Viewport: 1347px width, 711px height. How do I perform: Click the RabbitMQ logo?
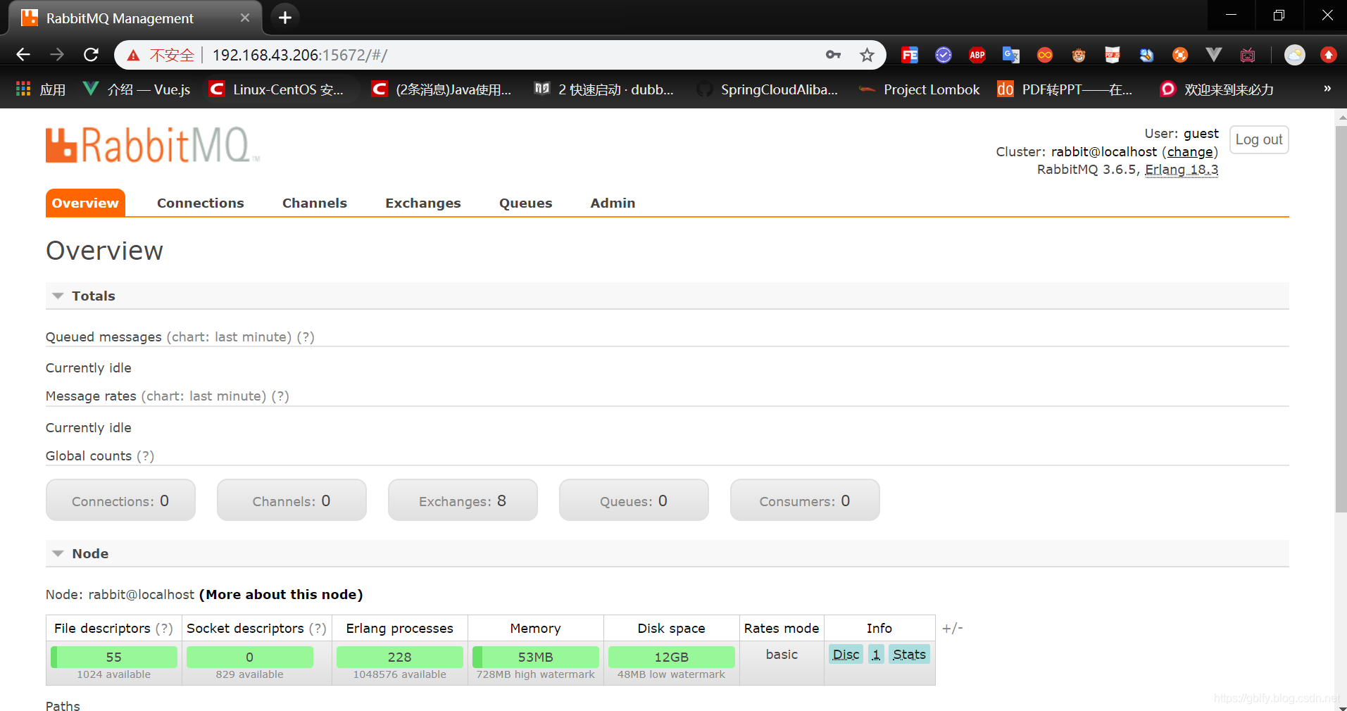(x=153, y=145)
